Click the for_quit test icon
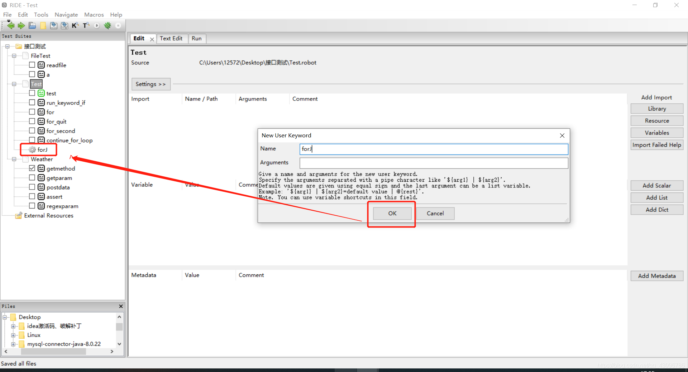The image size is (688, 372). pyautogui.click(x=41, y=121)
